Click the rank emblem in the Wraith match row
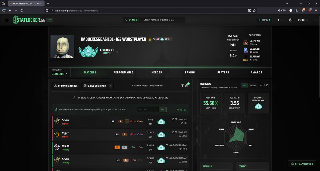Viewport: 320px width, 171px height. pos(161,147)
